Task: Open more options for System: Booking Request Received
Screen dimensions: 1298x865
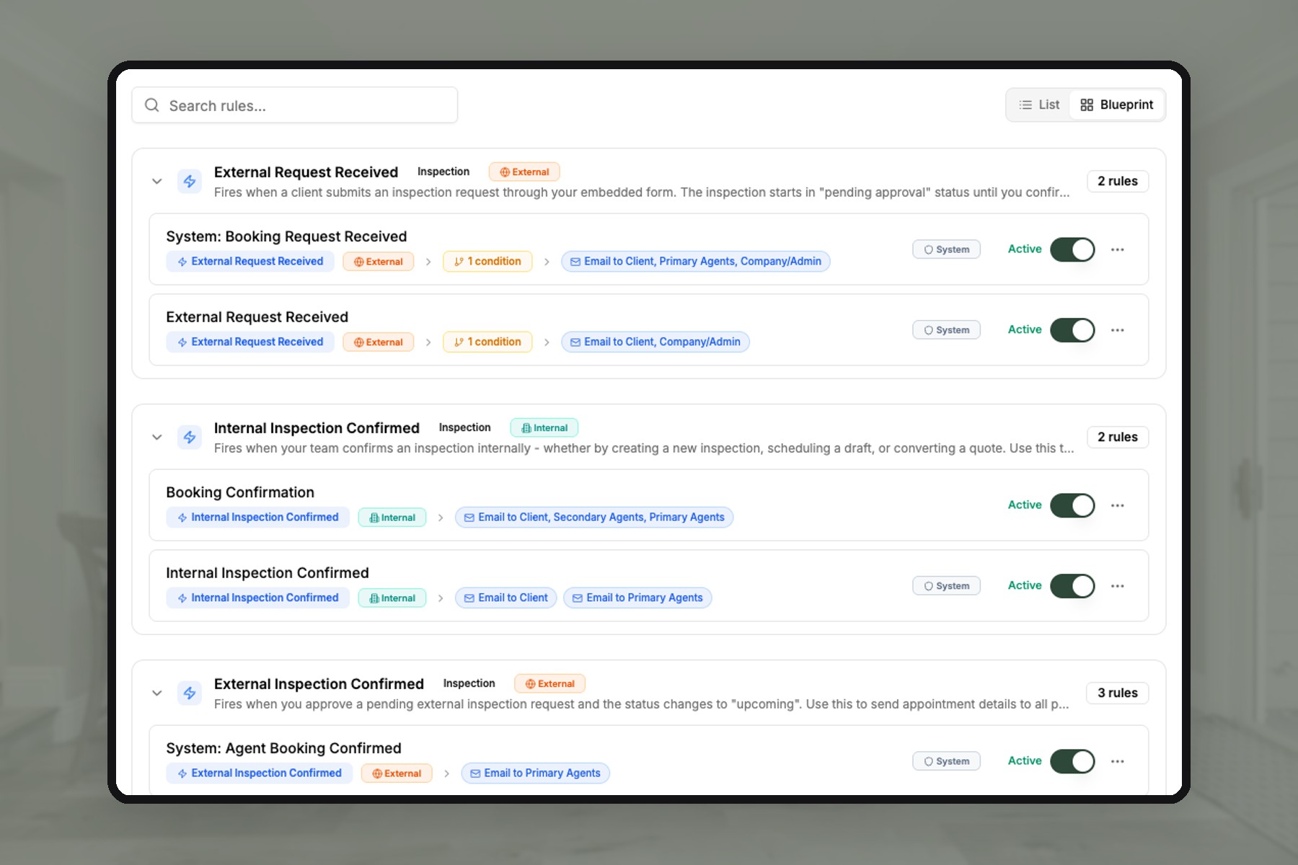Action: pyautogui.click(x=1118, y=249)
